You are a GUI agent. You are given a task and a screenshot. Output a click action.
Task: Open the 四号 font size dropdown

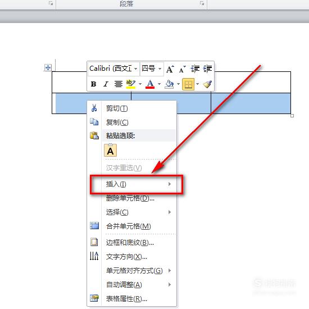coord(160,69)
